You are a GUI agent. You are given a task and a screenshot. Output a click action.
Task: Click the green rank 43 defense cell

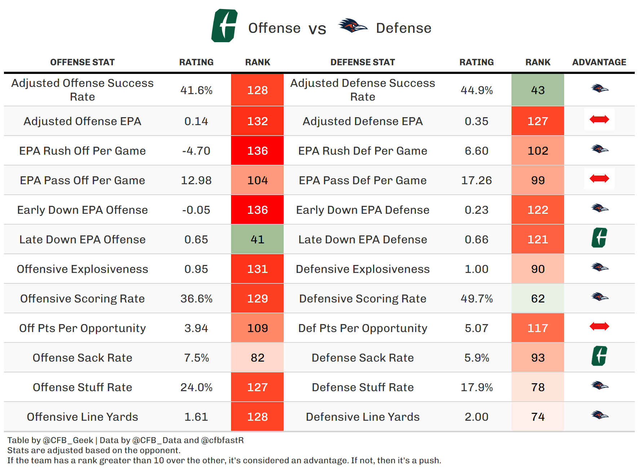[537, 90]
